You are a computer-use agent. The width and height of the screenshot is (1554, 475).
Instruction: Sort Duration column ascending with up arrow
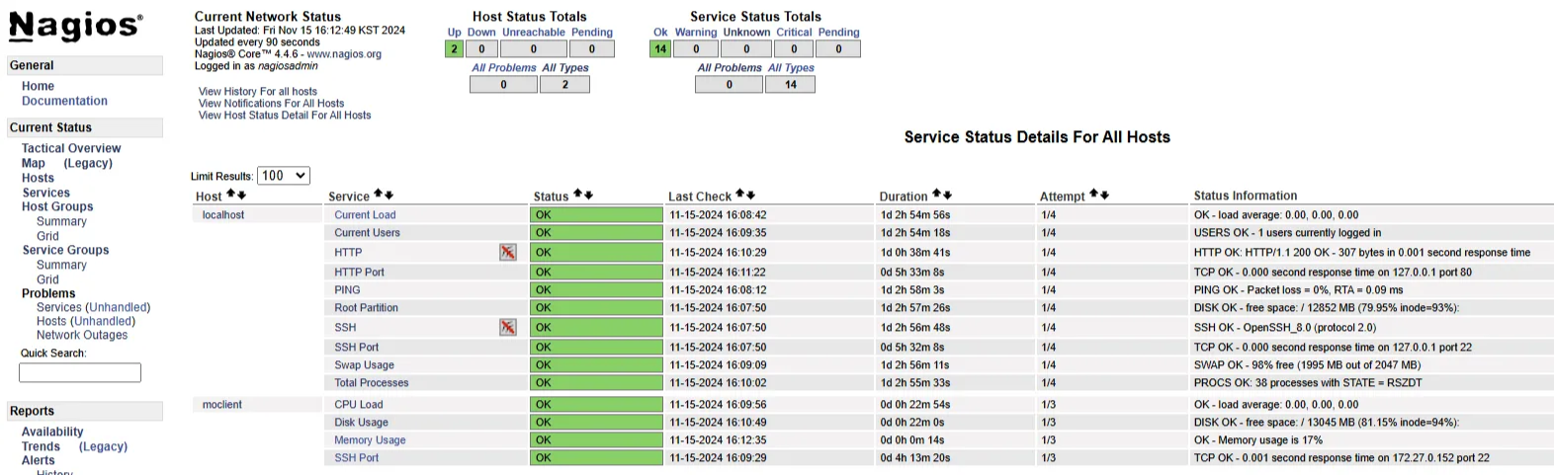click(936, 195)
